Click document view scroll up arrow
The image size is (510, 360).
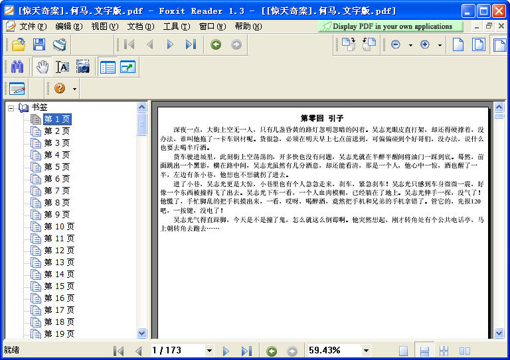click(499, 107)
